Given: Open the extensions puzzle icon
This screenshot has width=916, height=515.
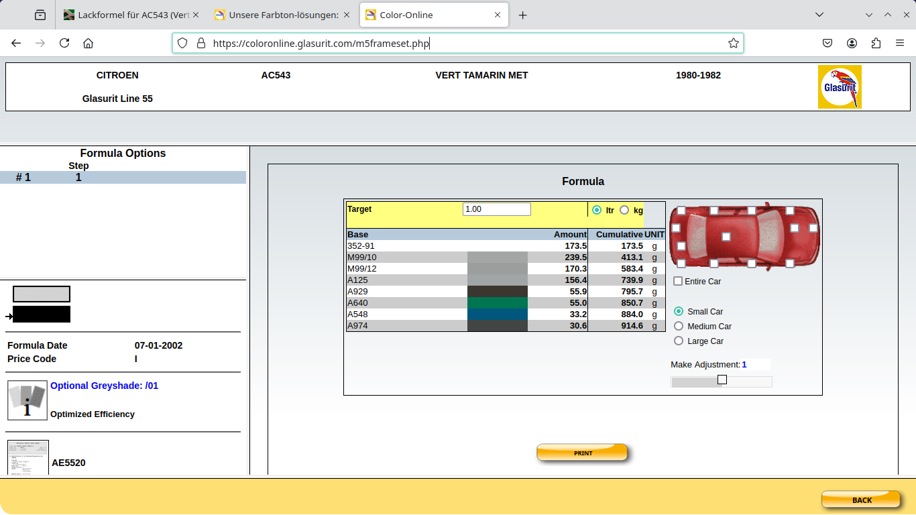Looking at the screenshot, I should [876, 43].
